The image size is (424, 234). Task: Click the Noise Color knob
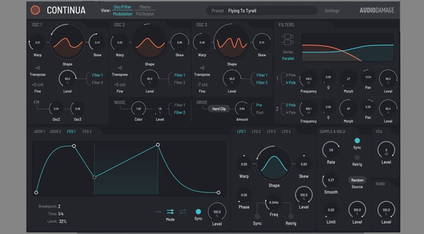point(138,109)
